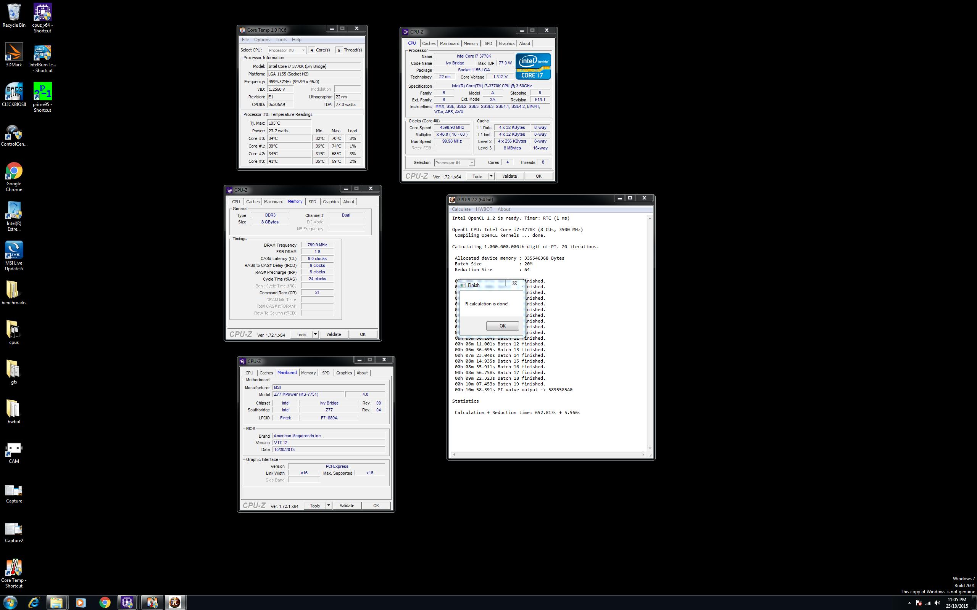This screenshot has height=610, width=977.
Task: Open the About menu in GPUPI
Action: click(504, 209)
